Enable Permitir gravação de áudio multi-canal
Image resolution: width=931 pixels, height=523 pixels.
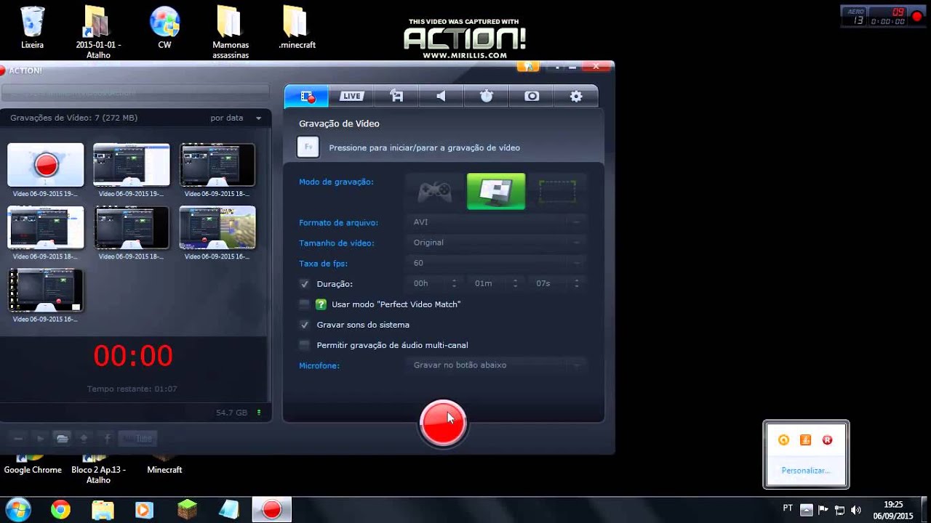click(x=305, y=345)
